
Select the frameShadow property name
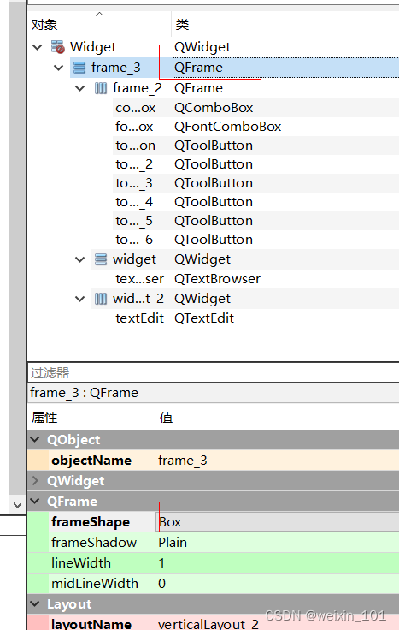click(x=94, y=543)
